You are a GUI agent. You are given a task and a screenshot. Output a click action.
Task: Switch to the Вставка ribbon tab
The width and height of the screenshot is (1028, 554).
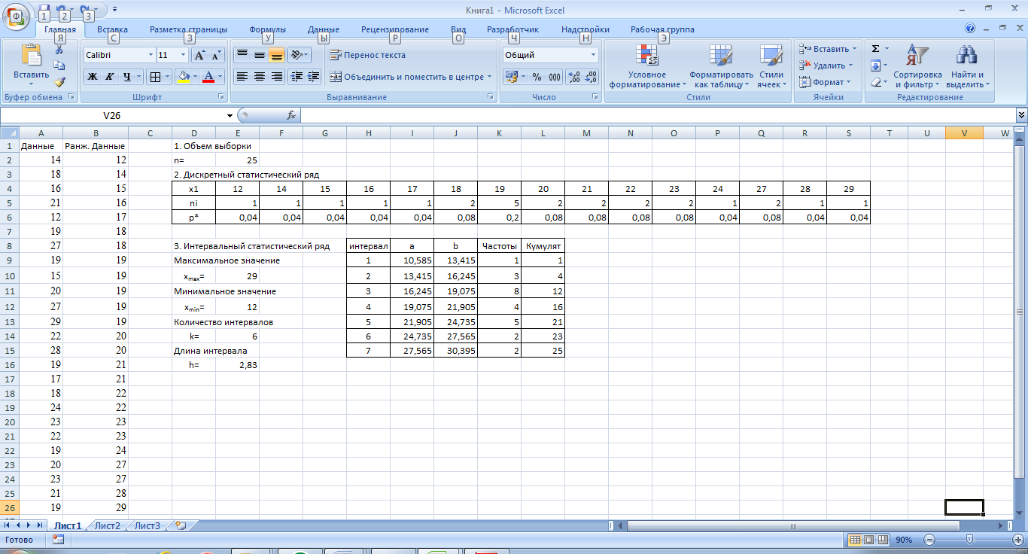(113, 29)
